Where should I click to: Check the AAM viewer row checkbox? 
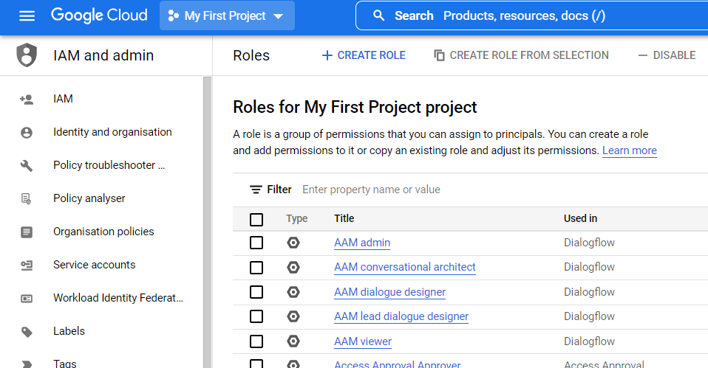[256, 341]
